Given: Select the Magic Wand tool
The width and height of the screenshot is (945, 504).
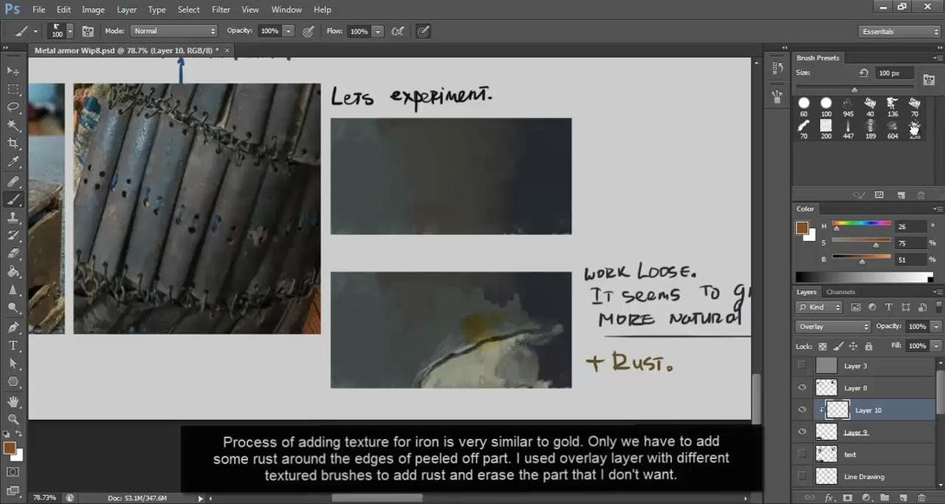Looking at the screenshot, I should pos(13,126).
